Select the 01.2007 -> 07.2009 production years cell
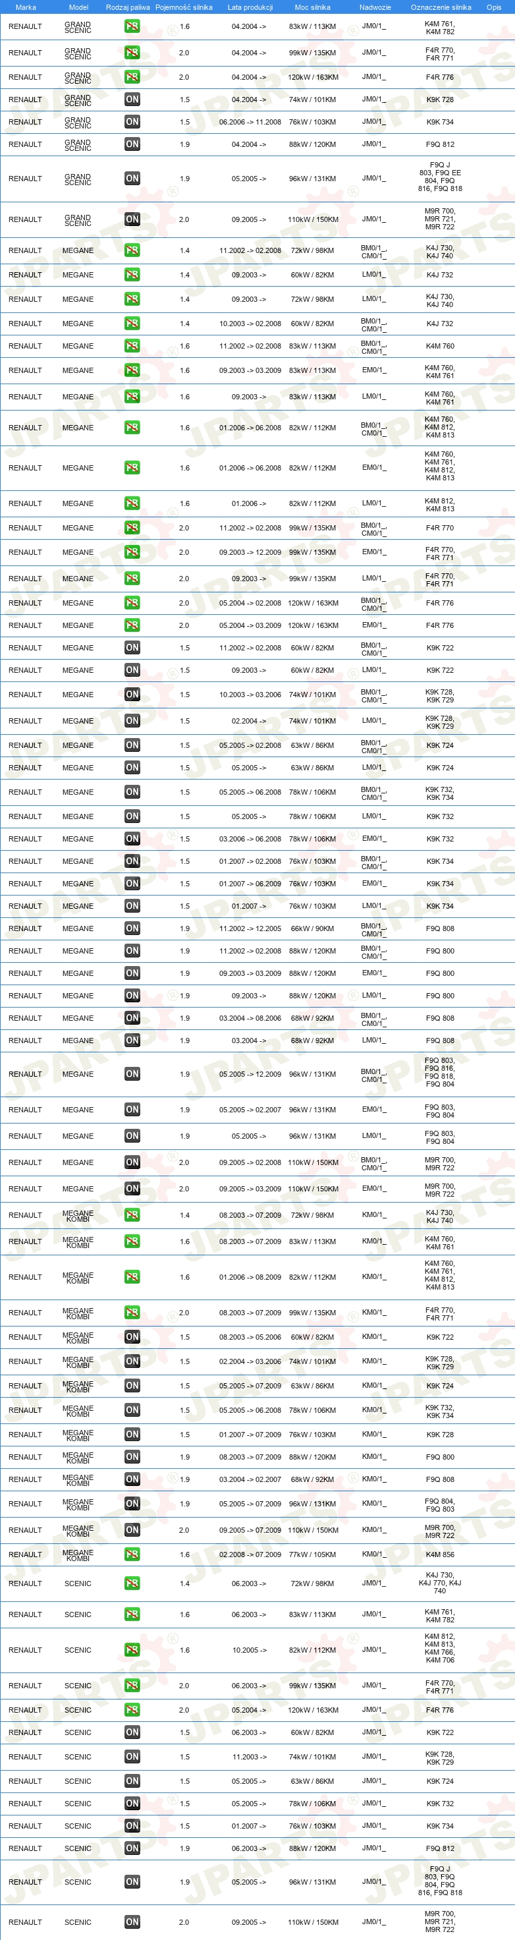Screen dimensions: 515x1940 tap(250, 1435)
